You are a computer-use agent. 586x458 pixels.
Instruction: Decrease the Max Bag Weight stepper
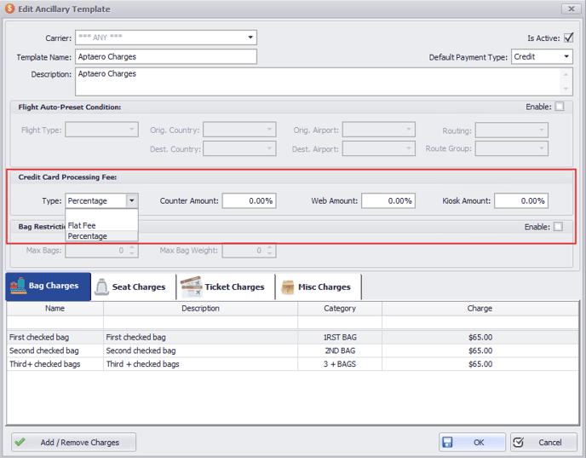coord(270,253)
